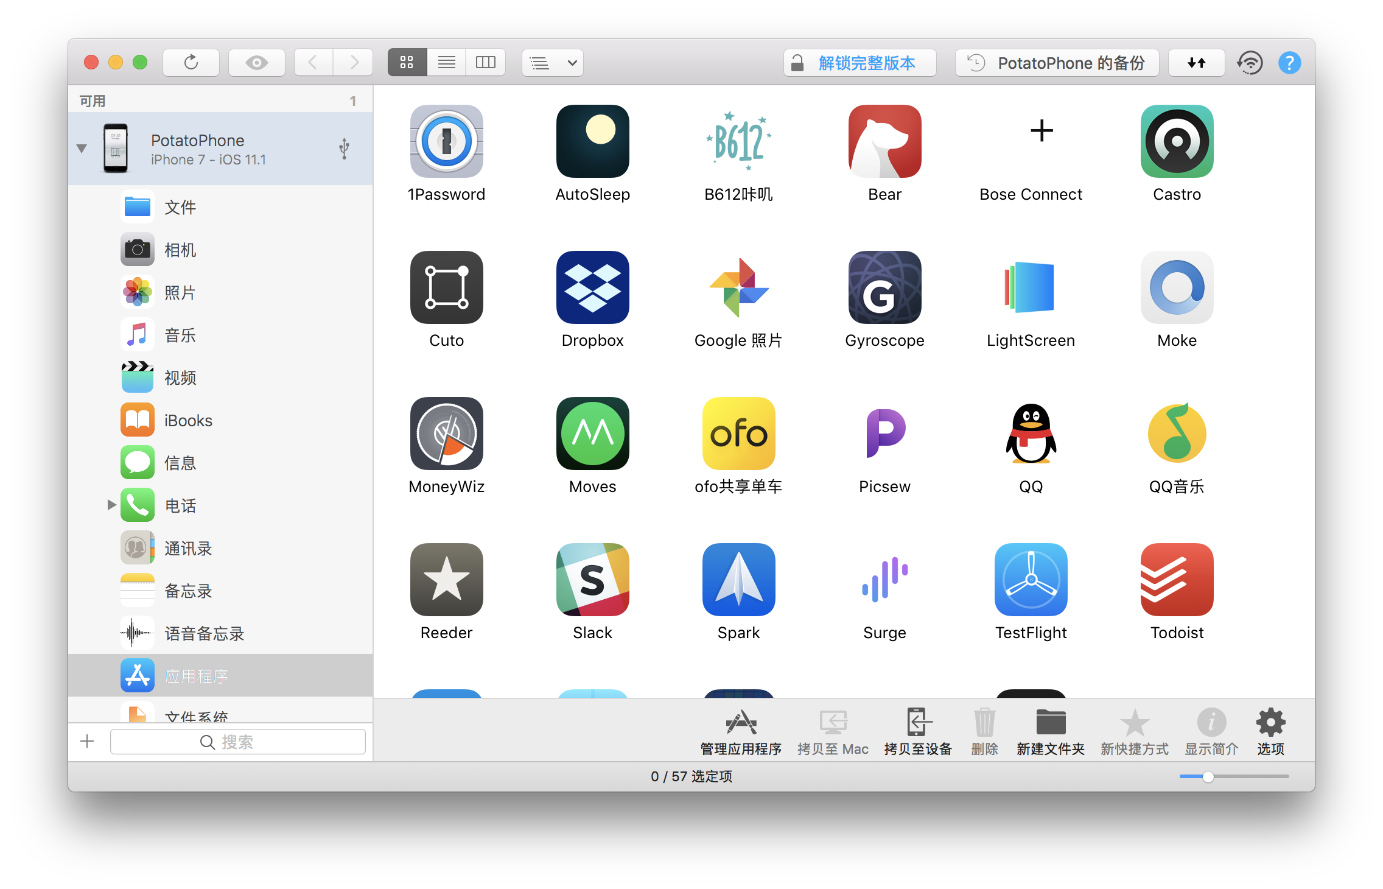1383x889 pixels.
Task: Toggle the Quick Look eye button
Action: pos(257,62)
